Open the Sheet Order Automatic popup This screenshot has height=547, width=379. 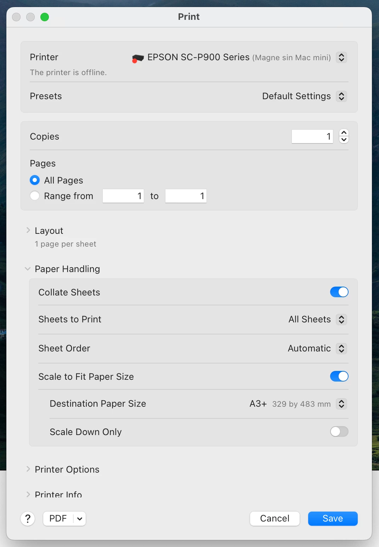pos(341,349)
